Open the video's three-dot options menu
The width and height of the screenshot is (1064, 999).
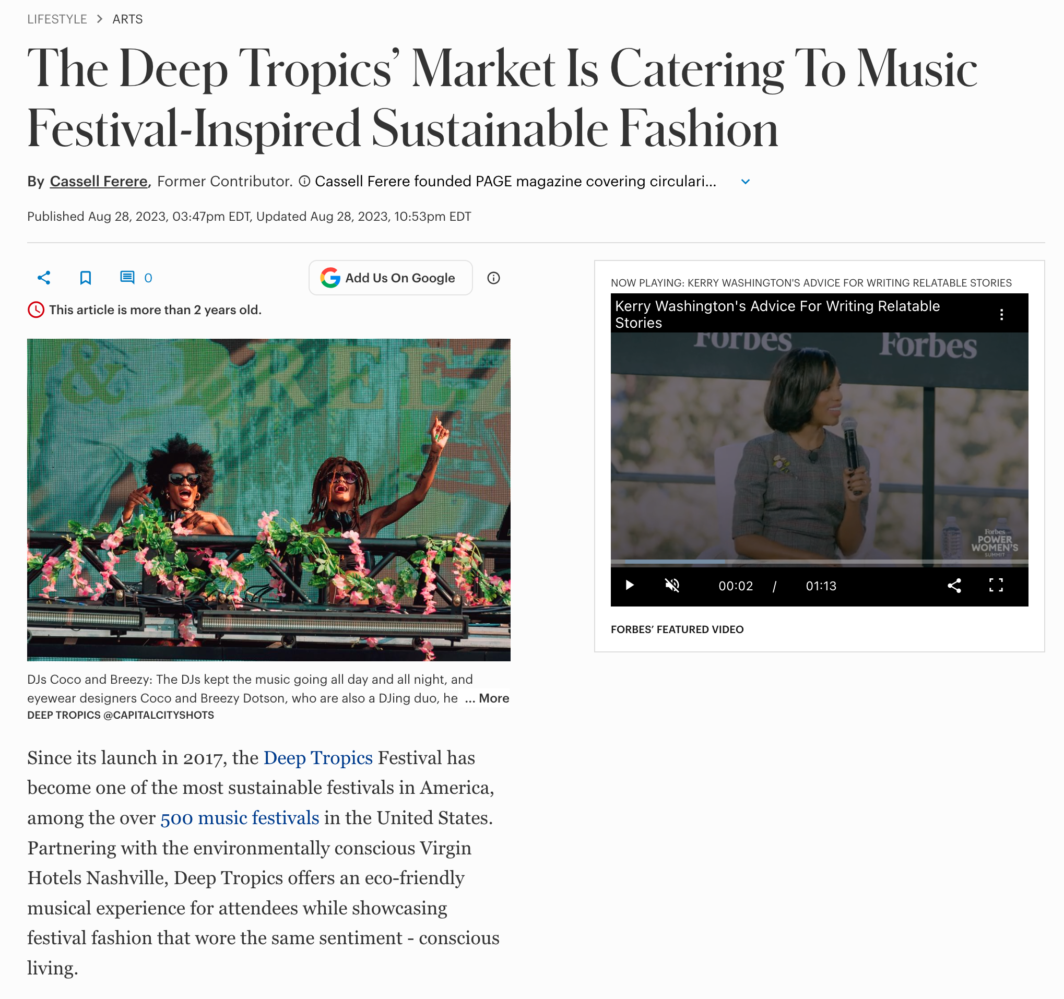click(1001, 315)
